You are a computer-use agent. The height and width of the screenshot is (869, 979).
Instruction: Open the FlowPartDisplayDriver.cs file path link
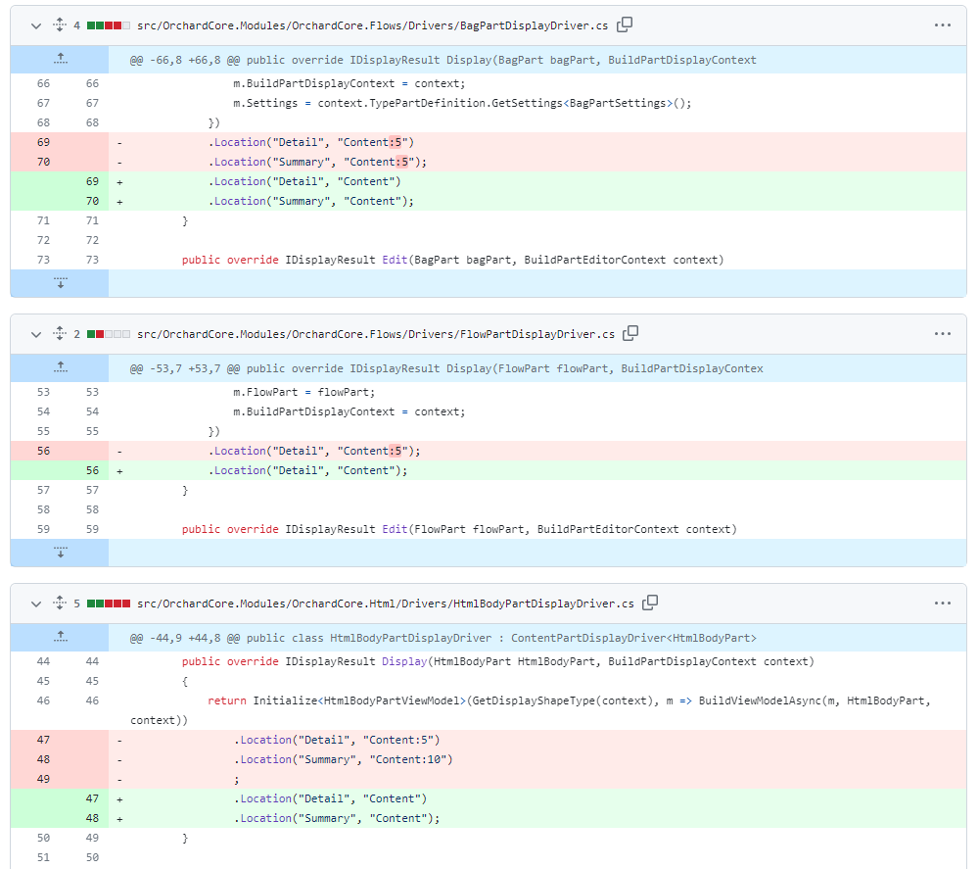375,334
